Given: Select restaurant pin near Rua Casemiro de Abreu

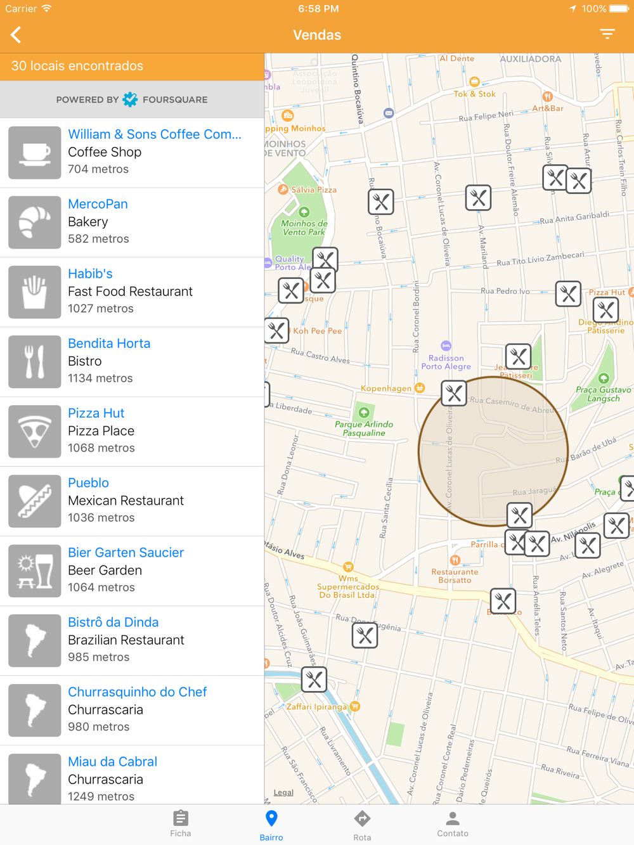Looking at the screenshot, I should (454, 394).
